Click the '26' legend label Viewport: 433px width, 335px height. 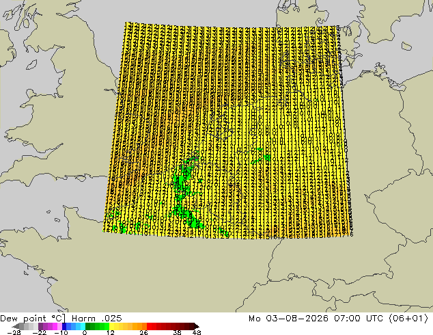click(x=143, y=332)
